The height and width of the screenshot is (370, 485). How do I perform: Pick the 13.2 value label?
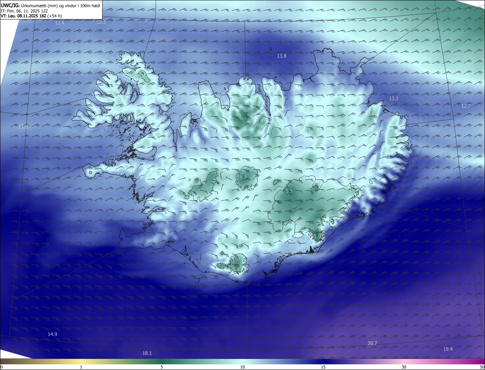point(394,99)
